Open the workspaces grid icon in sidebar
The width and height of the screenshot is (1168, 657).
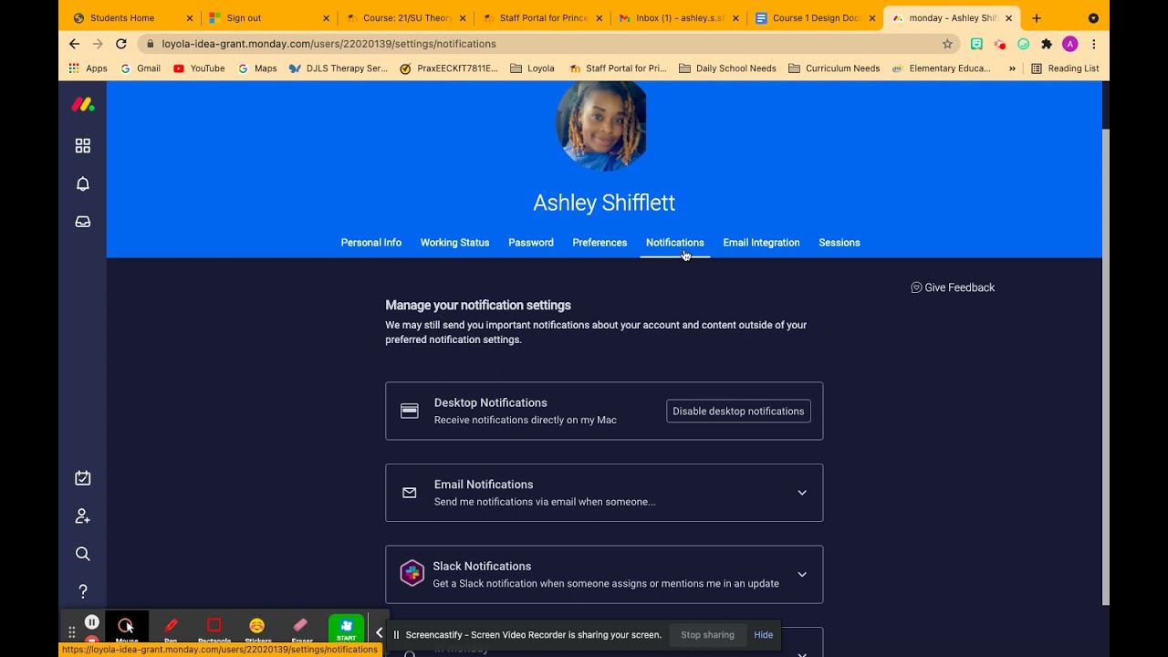point(83,146)
